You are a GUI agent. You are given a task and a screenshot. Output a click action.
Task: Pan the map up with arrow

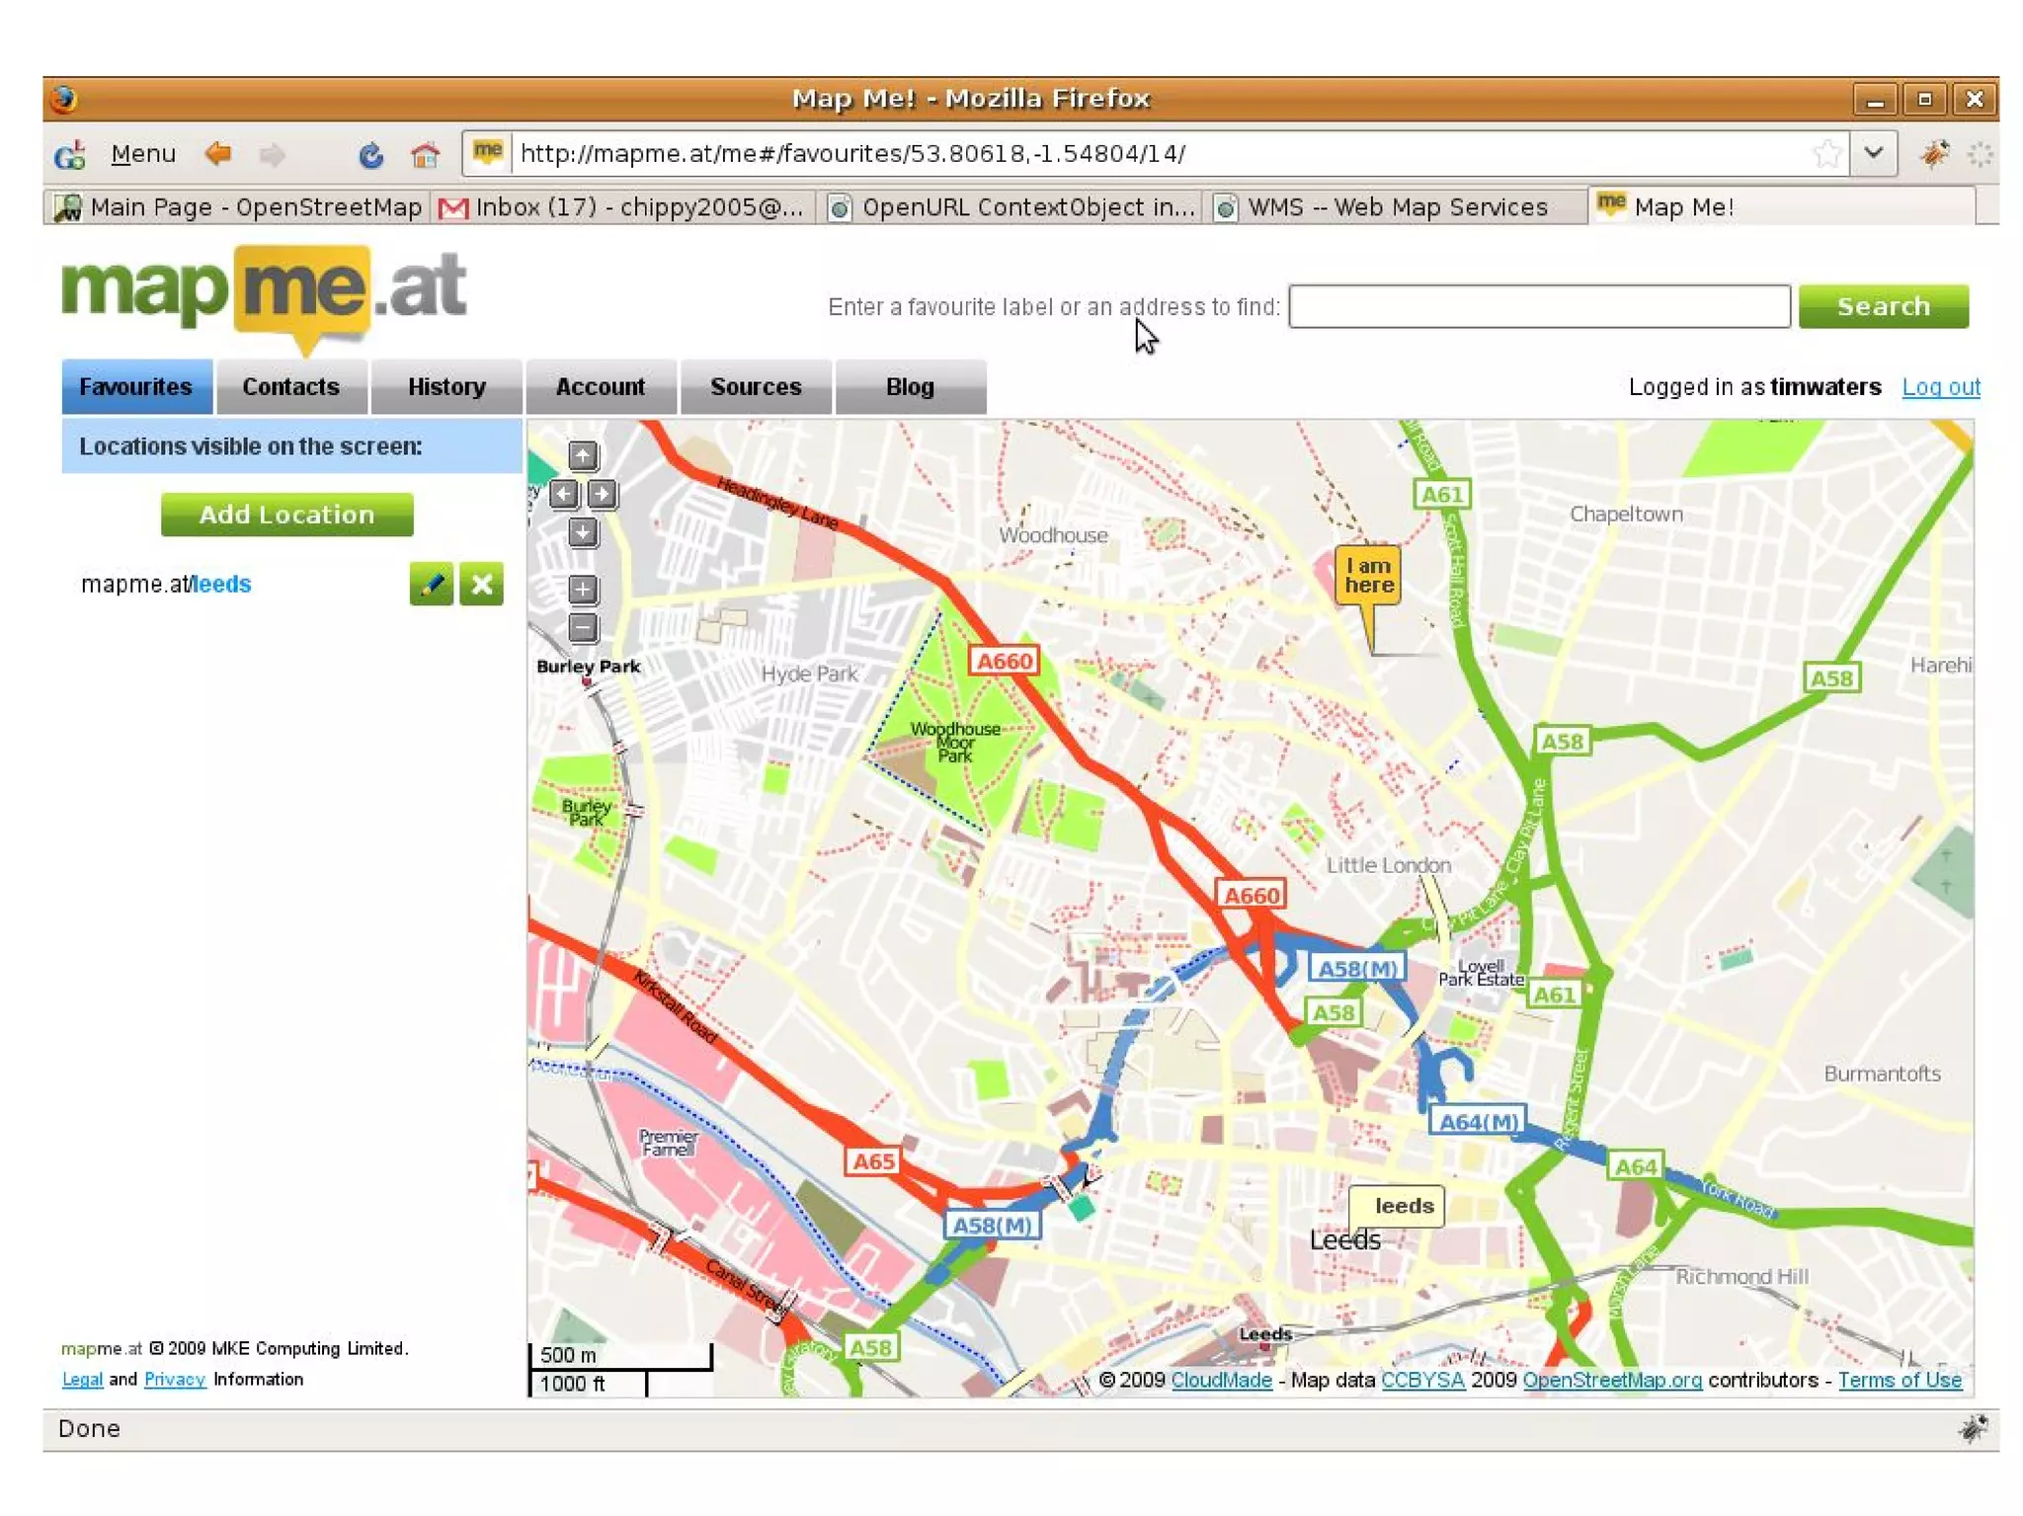(583, 455)
